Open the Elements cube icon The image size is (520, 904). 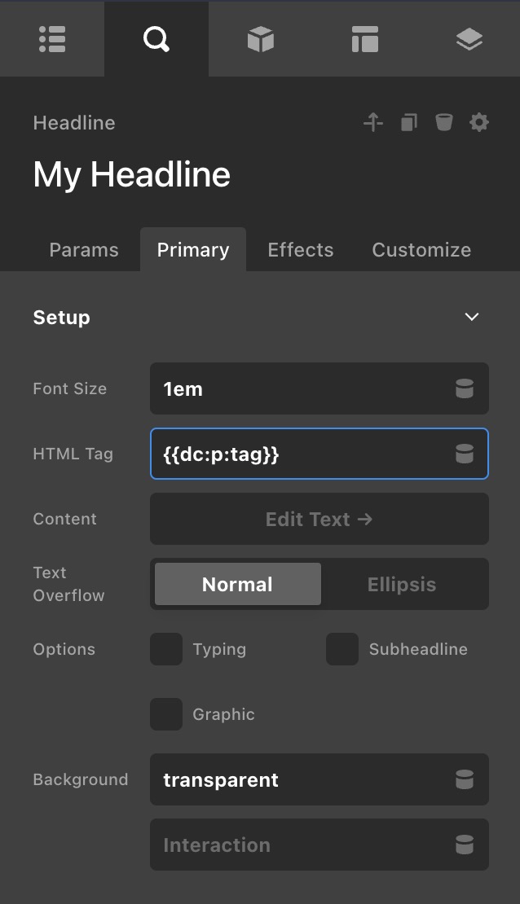(x=261, y=39)
